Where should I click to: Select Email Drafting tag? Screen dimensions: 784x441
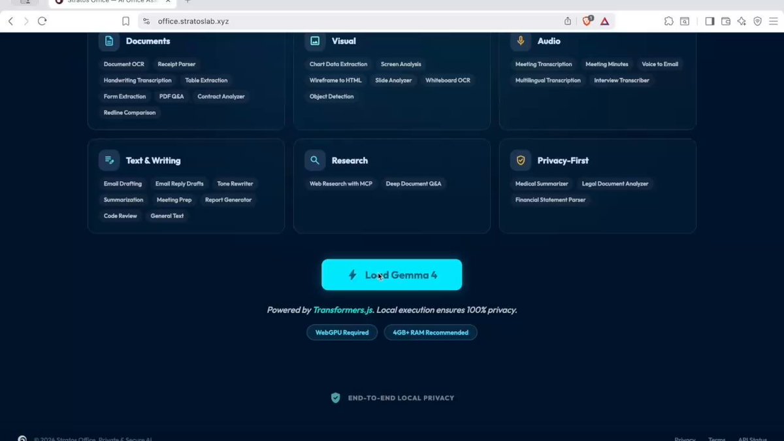point(122,184)
